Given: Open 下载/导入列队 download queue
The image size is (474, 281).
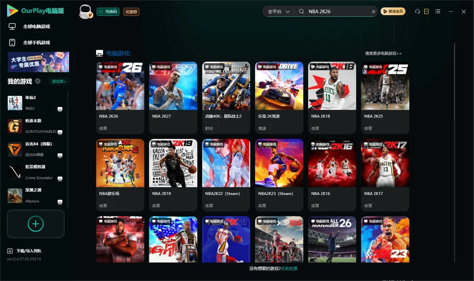Looking at the screenshot, I should pyautogui.click(x=29, y=251).
